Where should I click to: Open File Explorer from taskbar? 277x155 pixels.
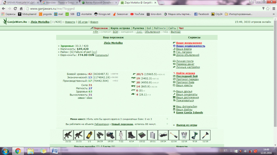coord(30,151)
